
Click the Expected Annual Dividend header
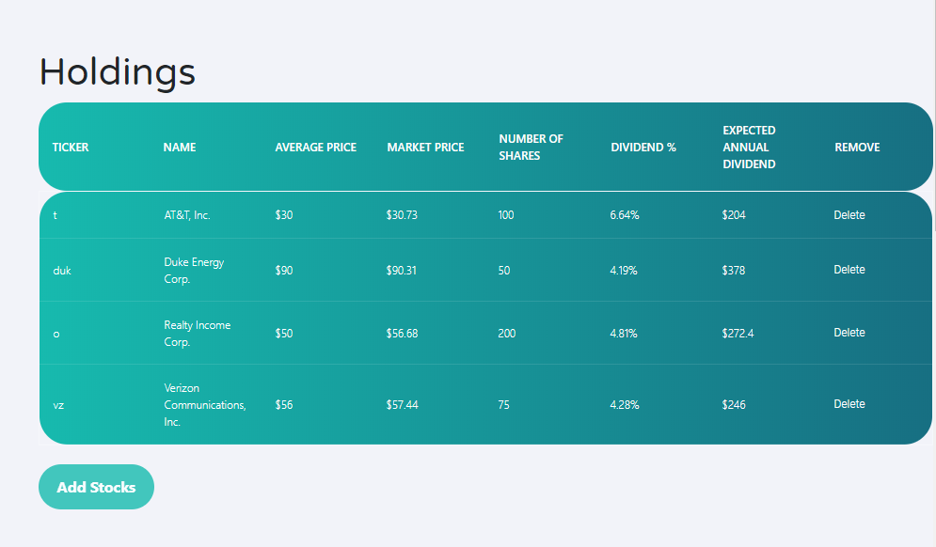(x=749, y=148)
